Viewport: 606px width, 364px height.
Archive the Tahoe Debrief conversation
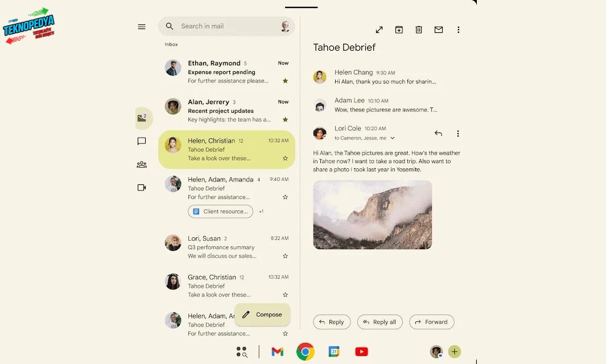coord(399,30)
